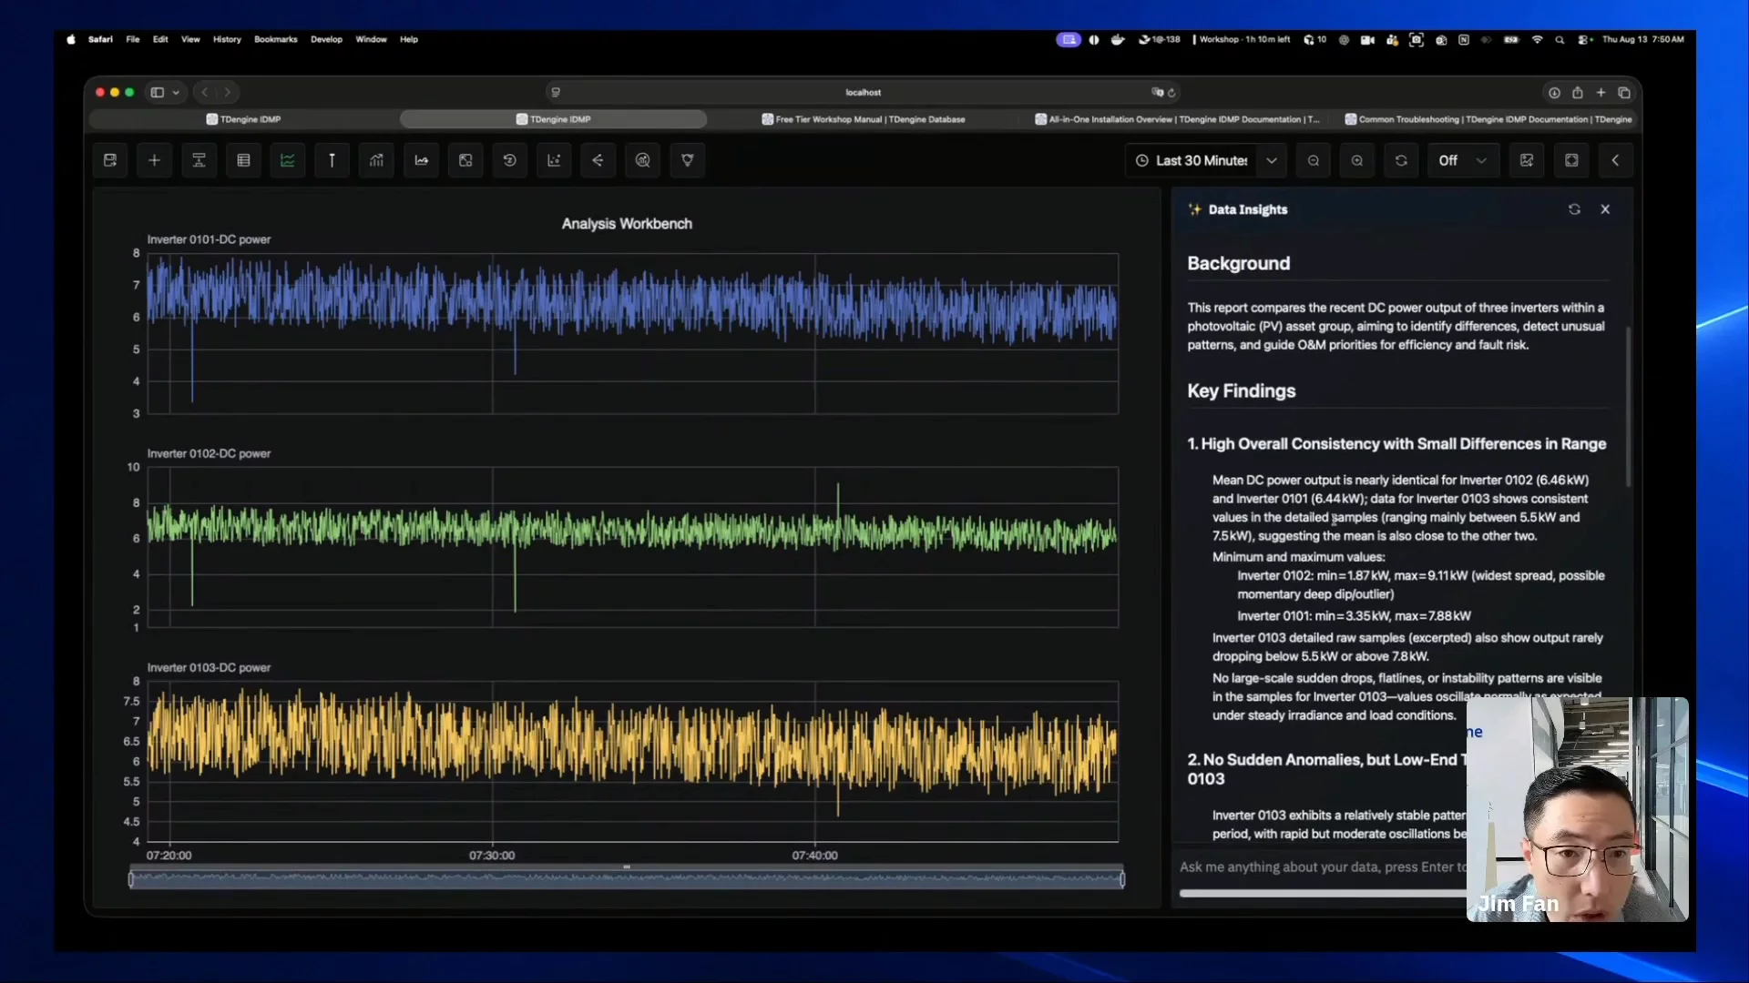Add a new panel with plus icon

[x=155, y=160]
